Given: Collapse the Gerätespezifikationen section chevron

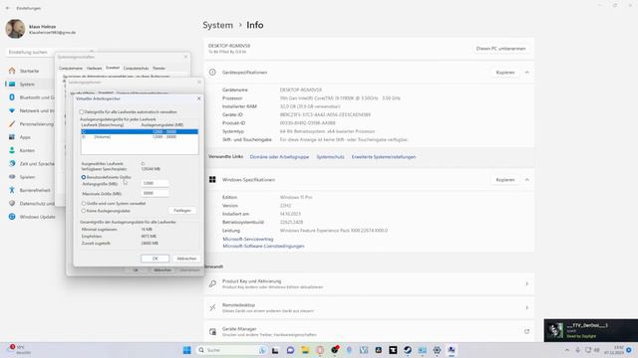Looking at the screenshot, I should tap(527, 73).
